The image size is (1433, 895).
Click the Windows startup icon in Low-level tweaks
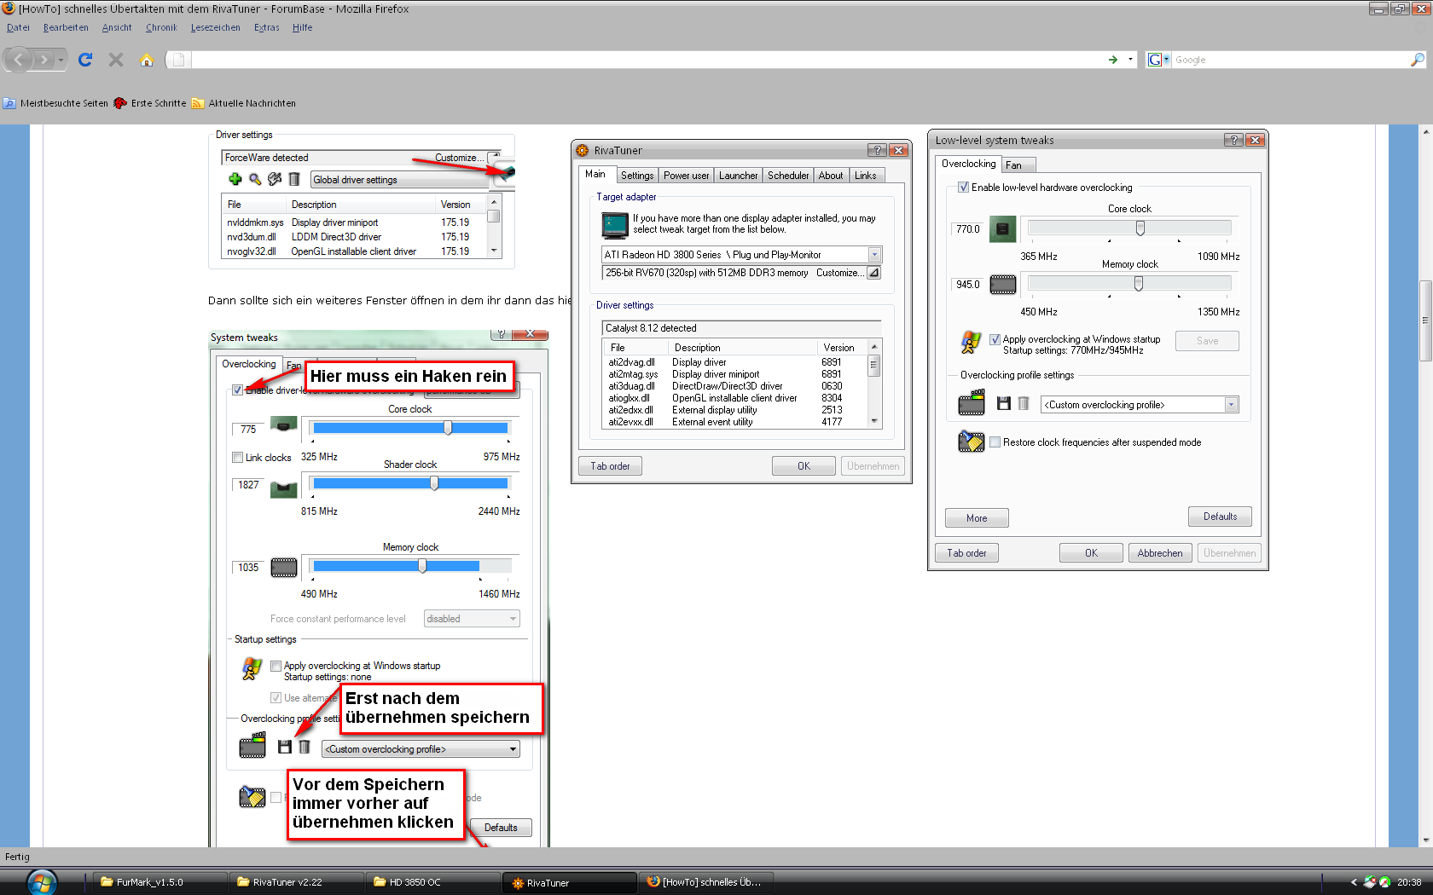click(x=971, y=342)
